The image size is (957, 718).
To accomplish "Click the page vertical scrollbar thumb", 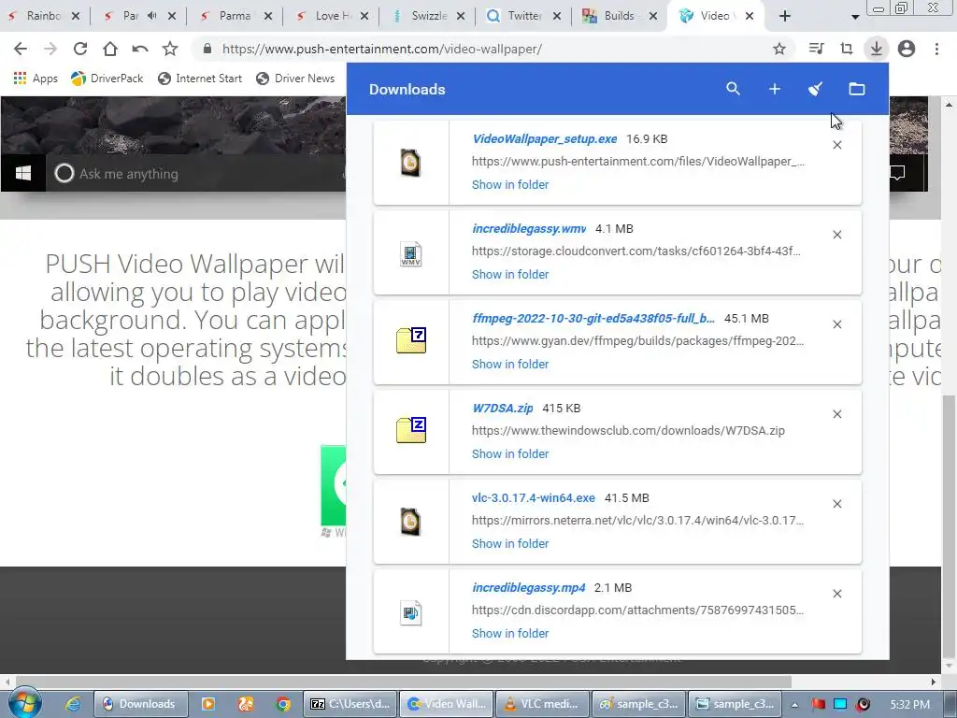I will 949,525.
